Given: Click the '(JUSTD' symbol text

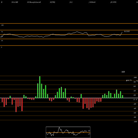Looking at the screenshot, I should (x=113, y=2).
